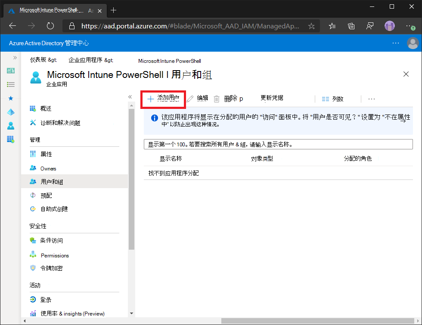Open the Azure AD diamond sidebar icon
422x325 pixels.
pos(11,112)
